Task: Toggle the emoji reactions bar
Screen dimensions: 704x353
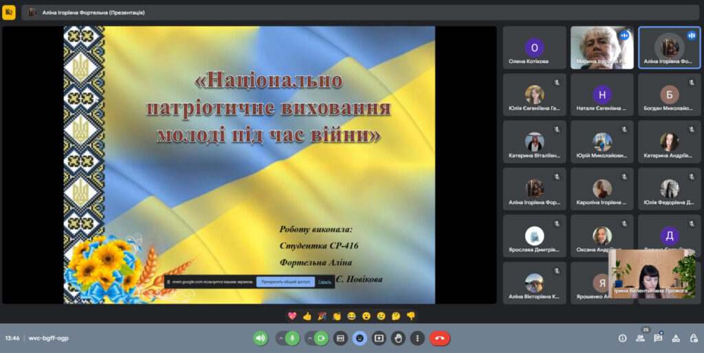Action: click(360, 338)
